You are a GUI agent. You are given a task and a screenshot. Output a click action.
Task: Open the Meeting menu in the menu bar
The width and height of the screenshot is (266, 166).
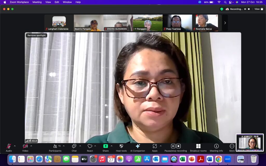point(37,2)
